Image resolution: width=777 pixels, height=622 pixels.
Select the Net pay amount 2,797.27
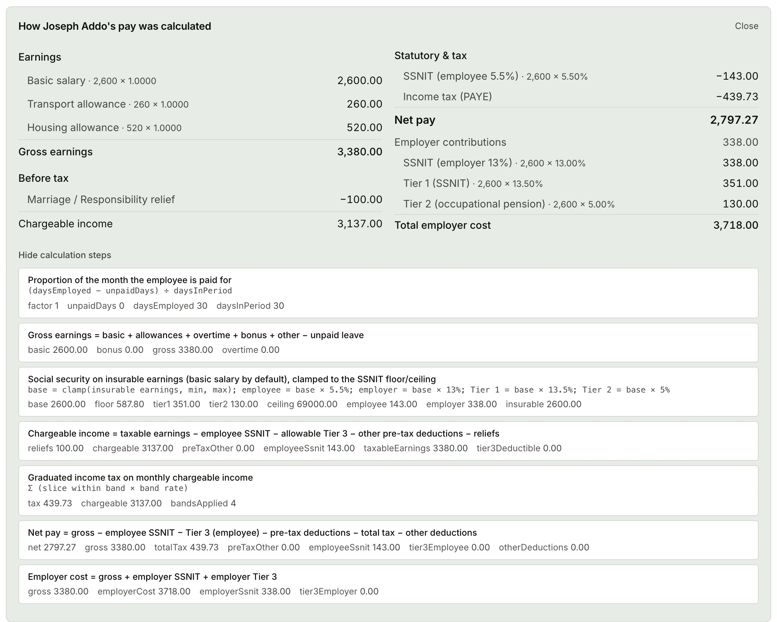pos(734,120)
